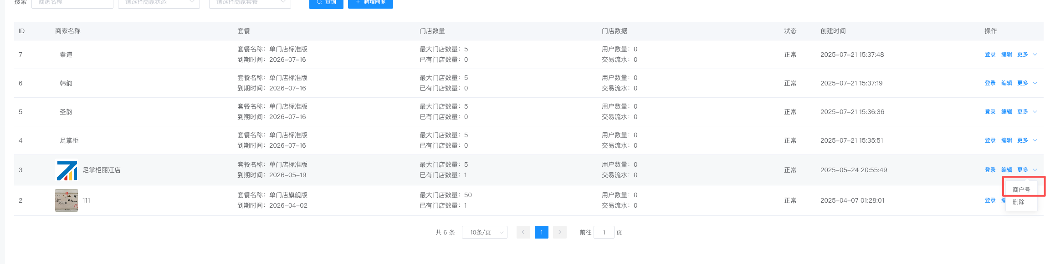Click the 查询 search button
This screenshot has height=264, width=1050.
326,3
